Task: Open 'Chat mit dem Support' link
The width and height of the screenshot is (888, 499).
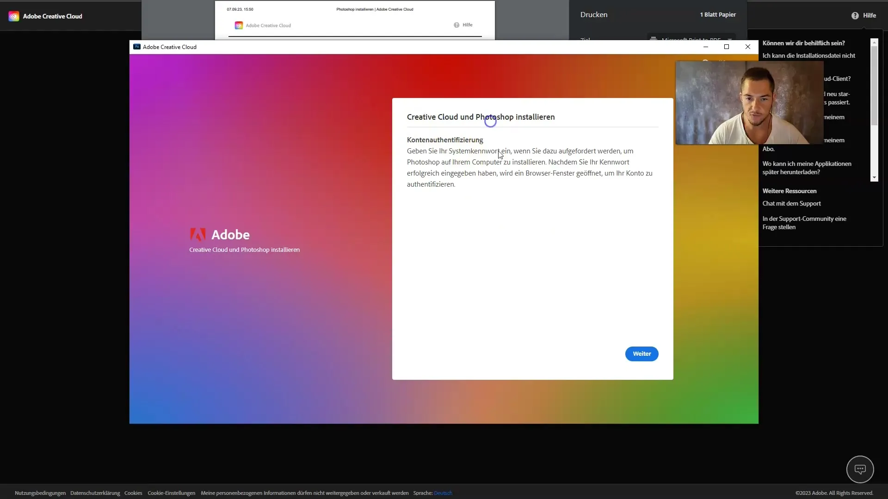Action: (791, 203)
